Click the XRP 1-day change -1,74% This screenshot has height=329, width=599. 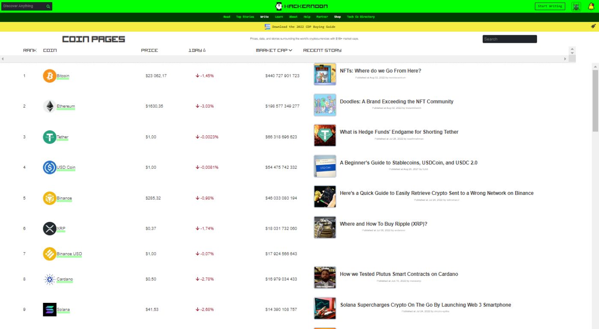coord(205,229)
